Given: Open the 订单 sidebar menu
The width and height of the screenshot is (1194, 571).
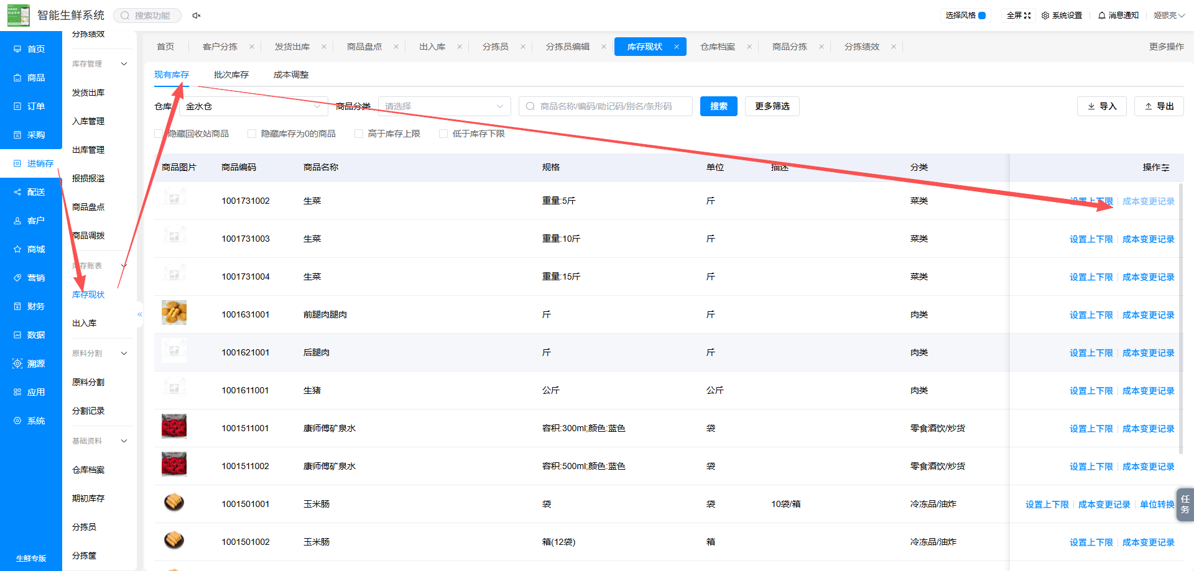Looking at the screenshot, I should (x=30, y=106).
